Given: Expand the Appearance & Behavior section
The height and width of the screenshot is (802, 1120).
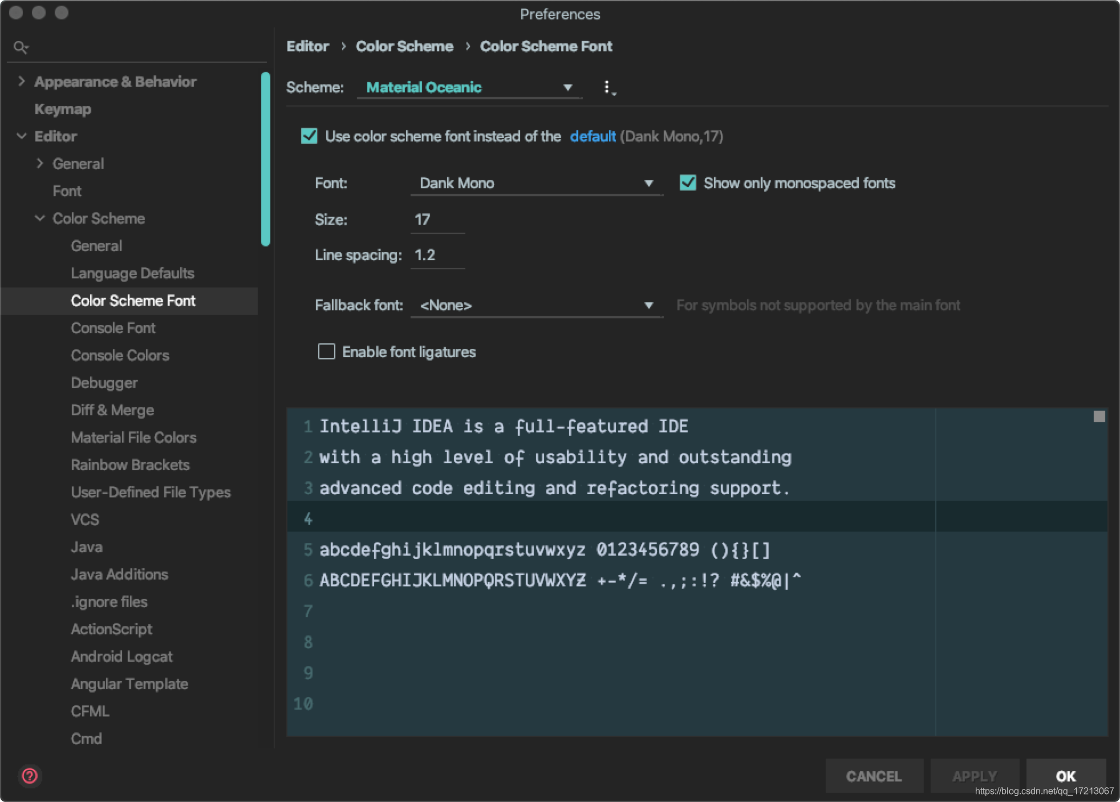Looking at the screenshot, I should (22, 81).
